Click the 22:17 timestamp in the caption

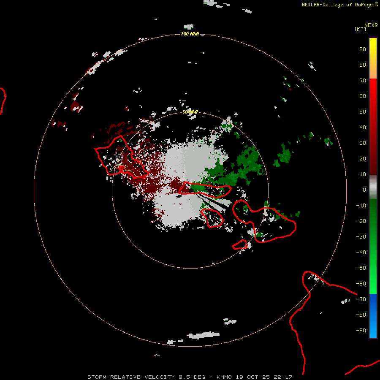pyautogui.click(x=283, y=377)
